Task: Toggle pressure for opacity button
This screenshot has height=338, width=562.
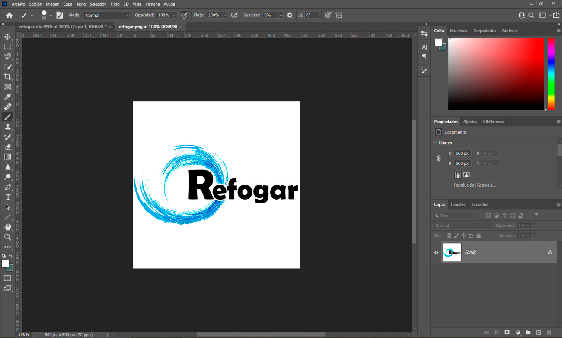Action: tap(185, 15)
